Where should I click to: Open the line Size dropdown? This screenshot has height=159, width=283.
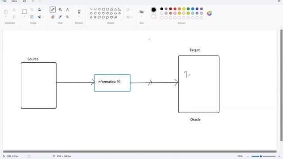click(141, 13)
